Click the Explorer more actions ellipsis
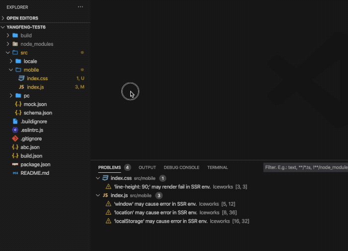The height and width of the screenshot is (251, 348). (81, 7)
